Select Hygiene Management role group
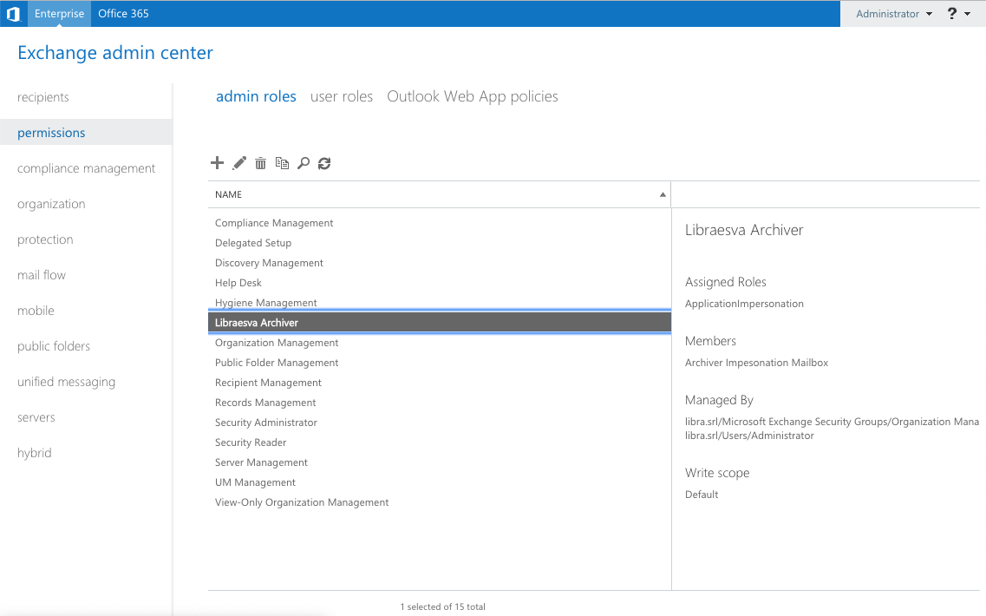This screenshot has height=616, width=986. (440, 303)
